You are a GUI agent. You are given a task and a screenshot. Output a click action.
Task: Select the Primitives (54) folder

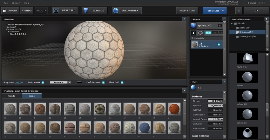tap(245, 32)
